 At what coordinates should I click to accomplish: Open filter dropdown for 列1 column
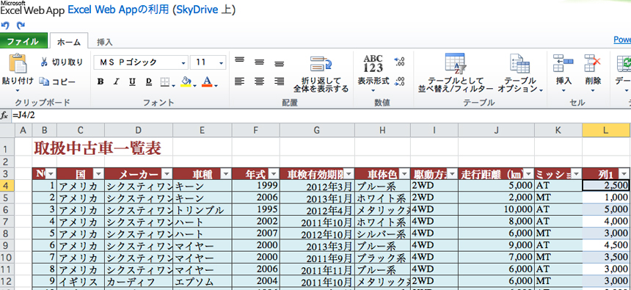624,174
